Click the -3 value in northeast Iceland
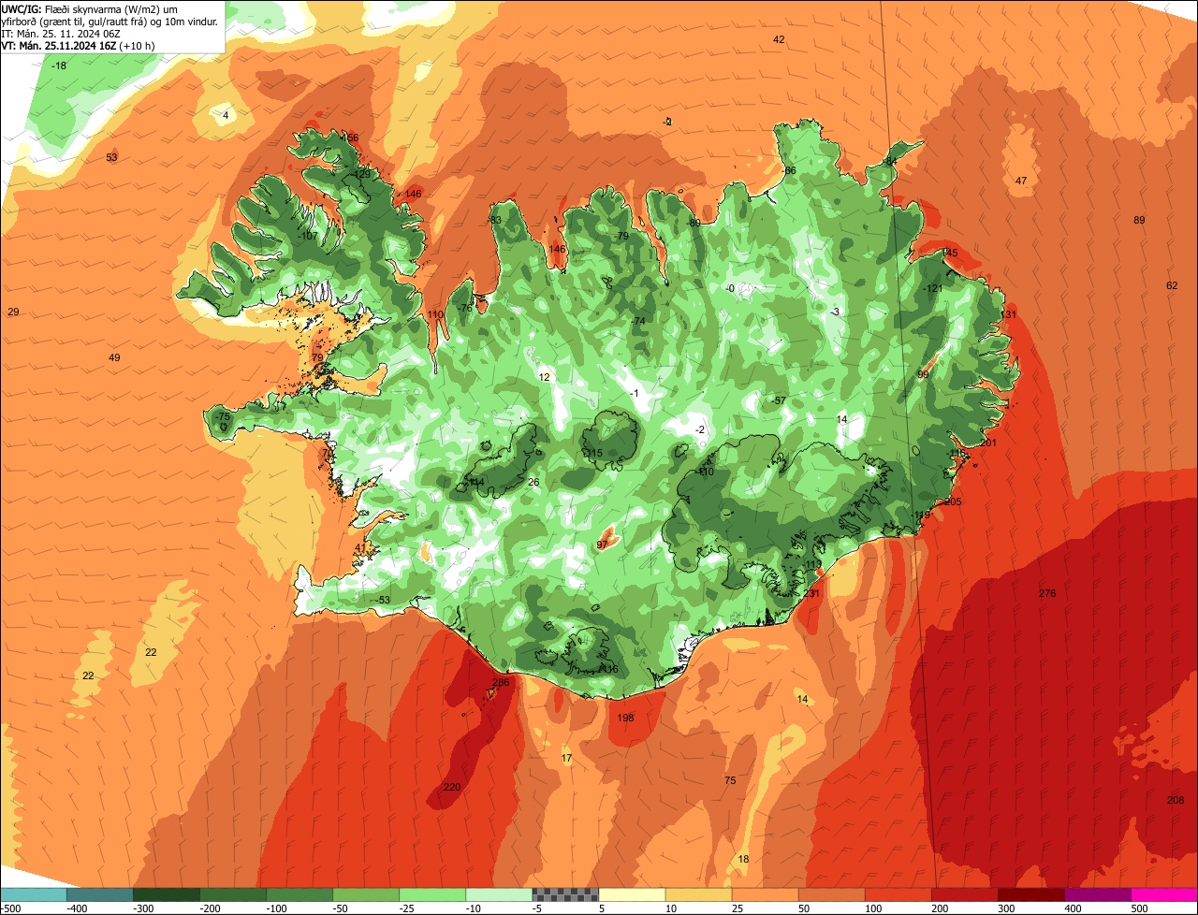This screenshot has height=915, width=1198. [836, 312]
